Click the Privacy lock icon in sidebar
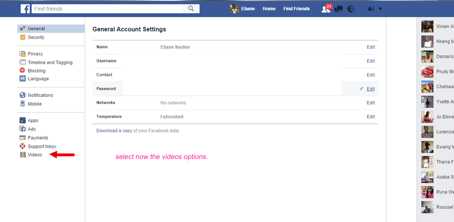This screenshot has height=222, width=454. pos(23,54)
